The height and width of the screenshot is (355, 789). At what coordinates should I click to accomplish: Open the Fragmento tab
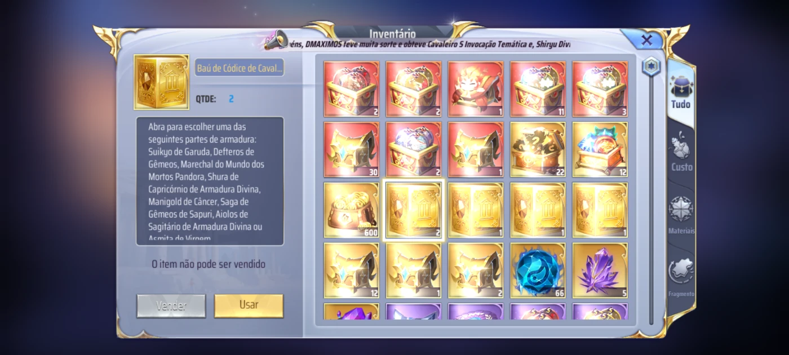[x=681, y=278]
